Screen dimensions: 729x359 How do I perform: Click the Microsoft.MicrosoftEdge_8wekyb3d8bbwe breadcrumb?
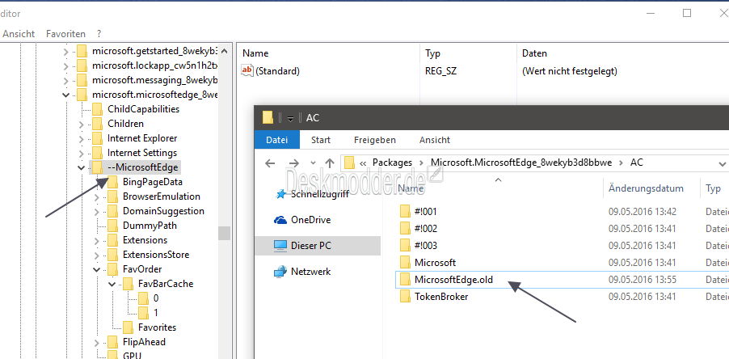(x=520, y=163)
